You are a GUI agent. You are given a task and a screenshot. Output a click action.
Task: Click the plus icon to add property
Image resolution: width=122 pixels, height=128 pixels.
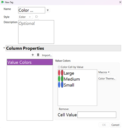(x=33, y=55)
